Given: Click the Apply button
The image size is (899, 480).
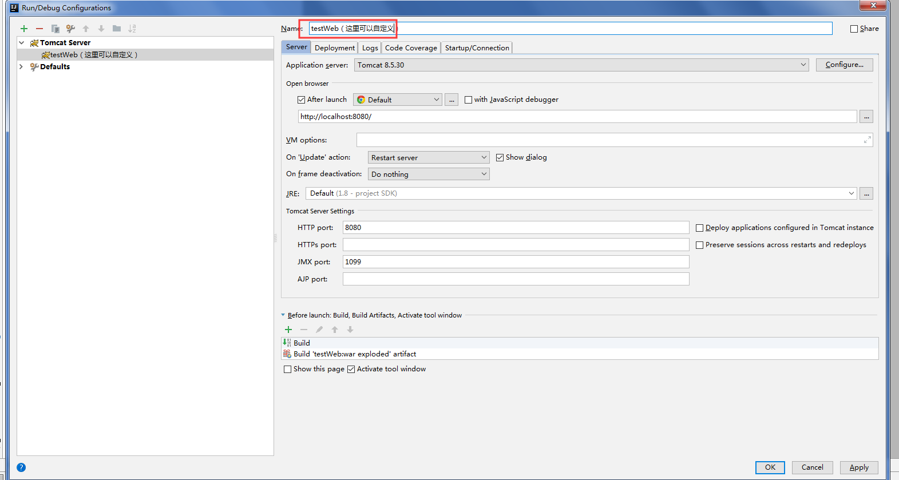Looking at the screenshot, I should point(859,467).
